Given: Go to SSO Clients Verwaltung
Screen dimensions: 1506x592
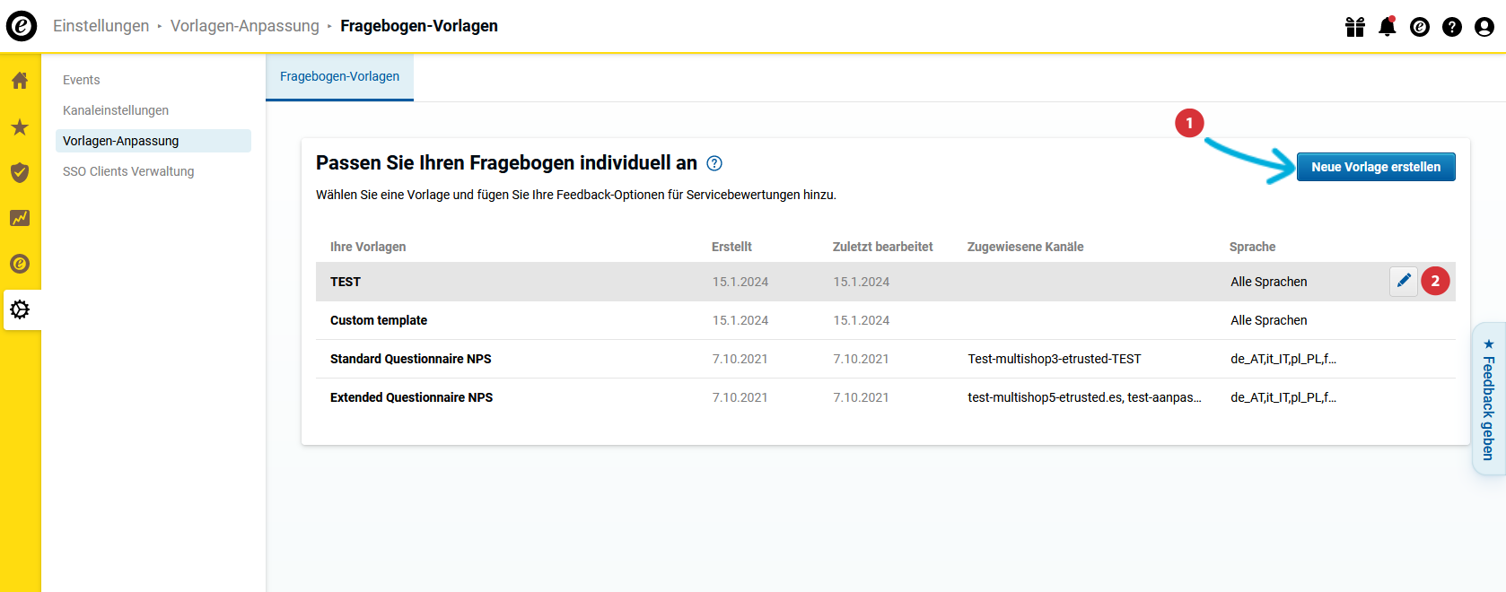Looking at the screenshot, I should [x=128, y=171].
